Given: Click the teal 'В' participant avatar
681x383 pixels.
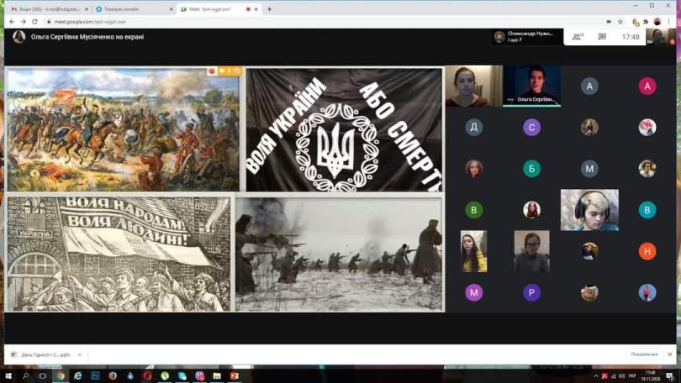Looking at the screenshot, I should tap(647, 210).
